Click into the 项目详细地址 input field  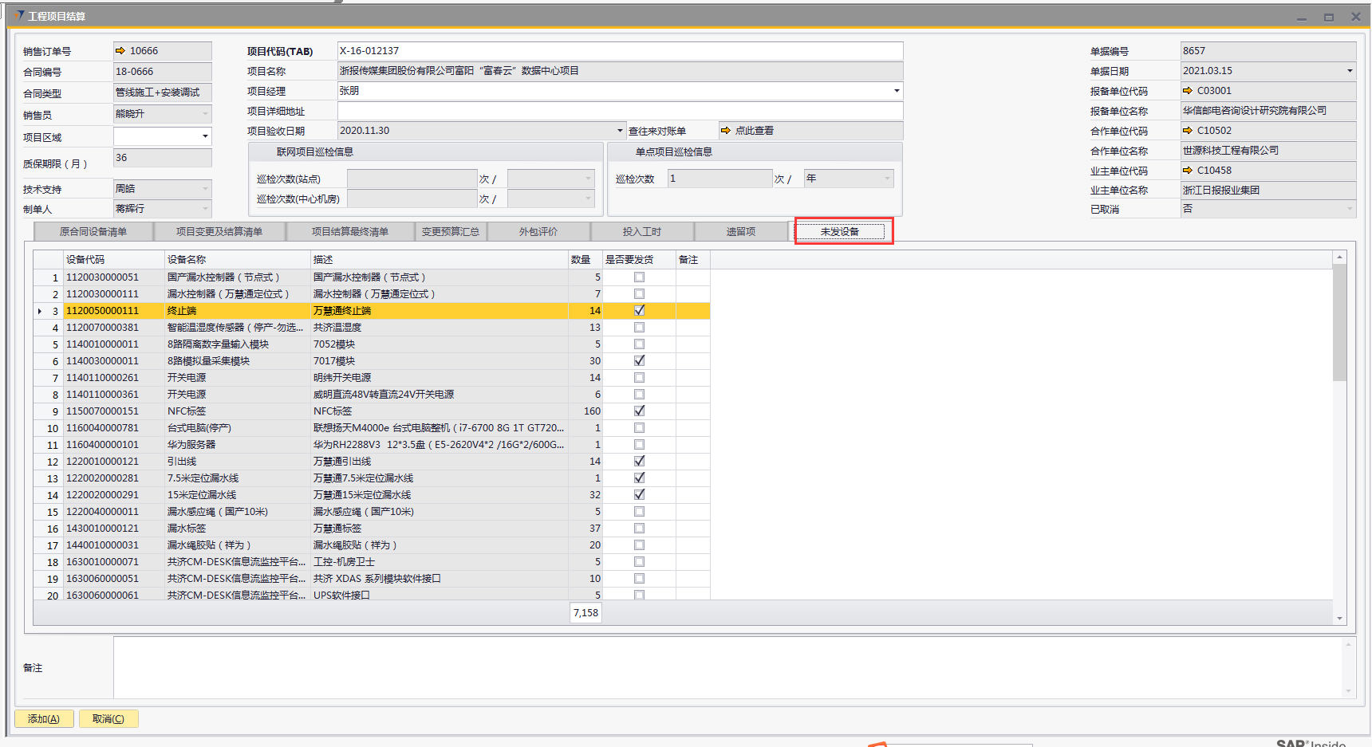619,111
